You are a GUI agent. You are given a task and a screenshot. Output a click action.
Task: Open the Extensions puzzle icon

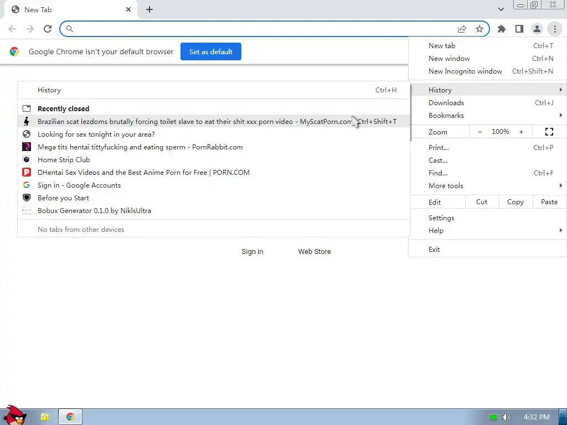click(x=502, y=29)
